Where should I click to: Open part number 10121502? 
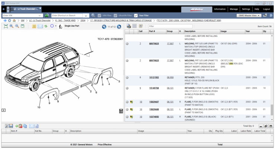[154, 77]
